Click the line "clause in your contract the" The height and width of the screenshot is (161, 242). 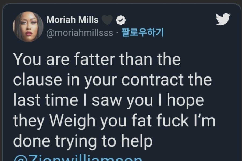pyautogui.click(x=112, y=80)
